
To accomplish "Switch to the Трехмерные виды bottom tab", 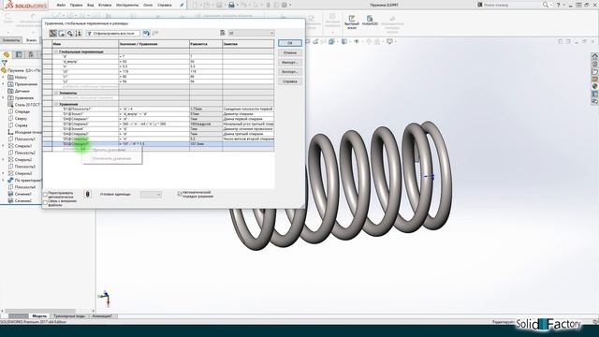I will [x=69, y=316].
